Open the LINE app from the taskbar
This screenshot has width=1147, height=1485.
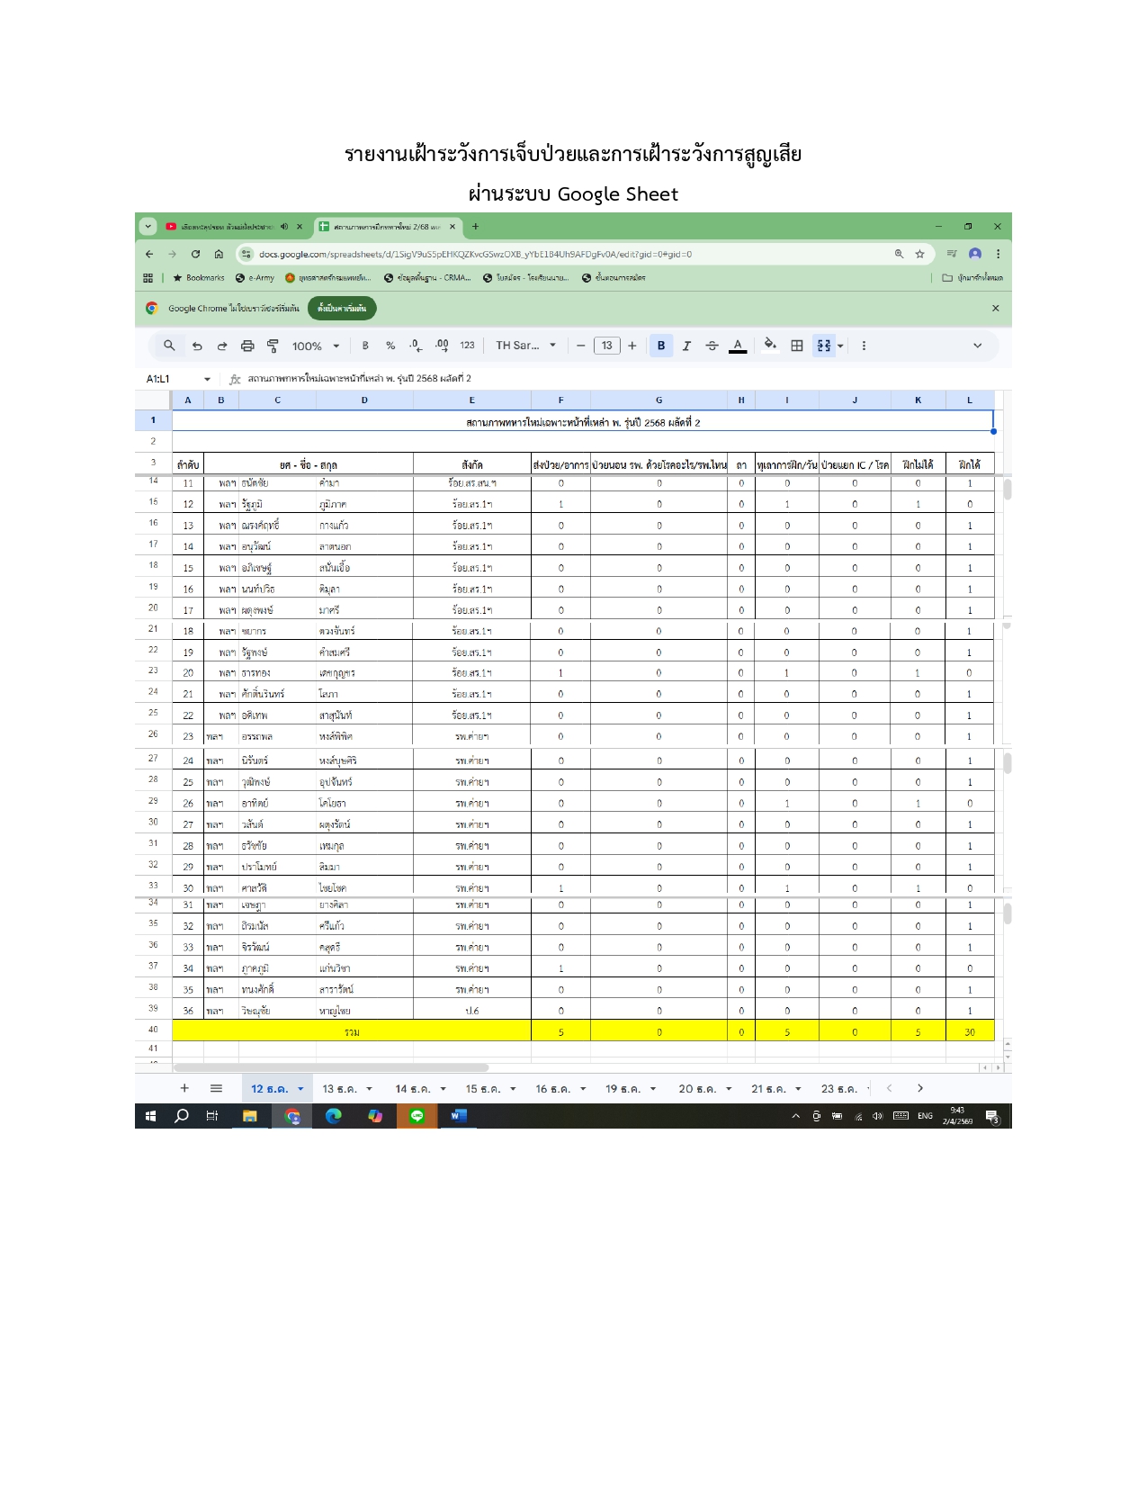(x=417, y=1116)
